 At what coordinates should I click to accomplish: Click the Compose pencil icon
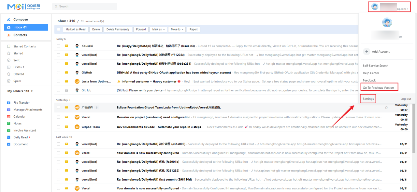[x=9, y=19]
